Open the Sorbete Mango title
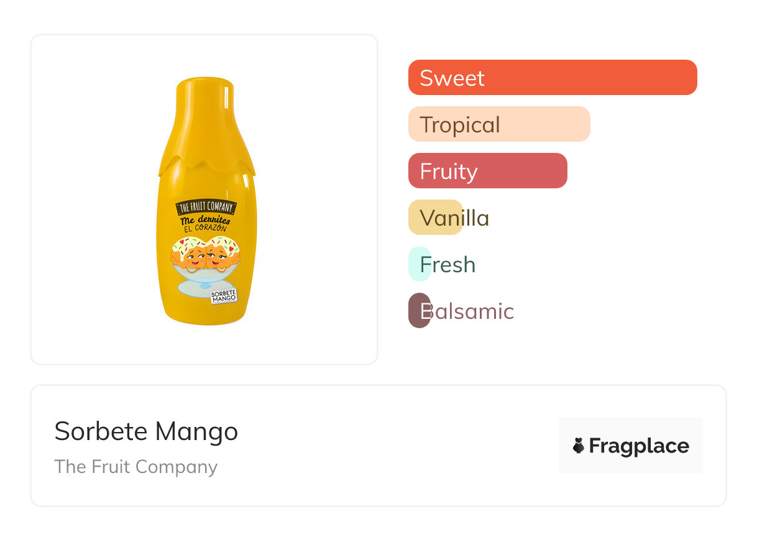The height and width of the screenshot is (537, 757). (x=146, y=431)
